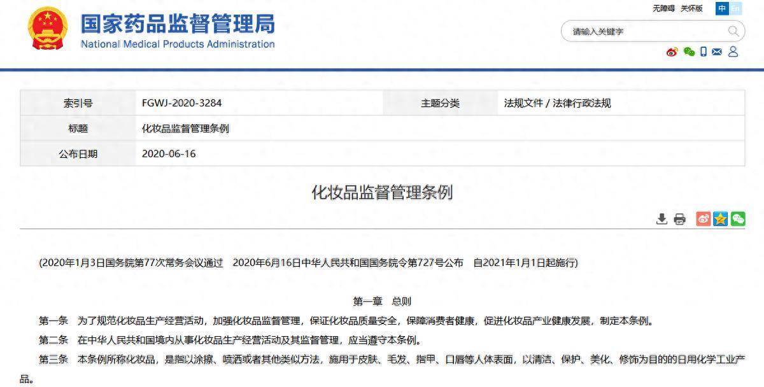The image size is (764, 387).
Task: Download the document via download icon
Action: pyautogui.click(x=662, y=219)
